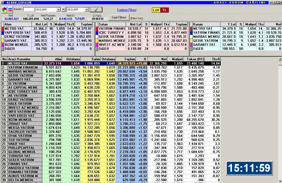This screenshot has height=183, width=282.
Task: Click DENIZ YATIRIM in the Alan panel
Action: [17, 36]
